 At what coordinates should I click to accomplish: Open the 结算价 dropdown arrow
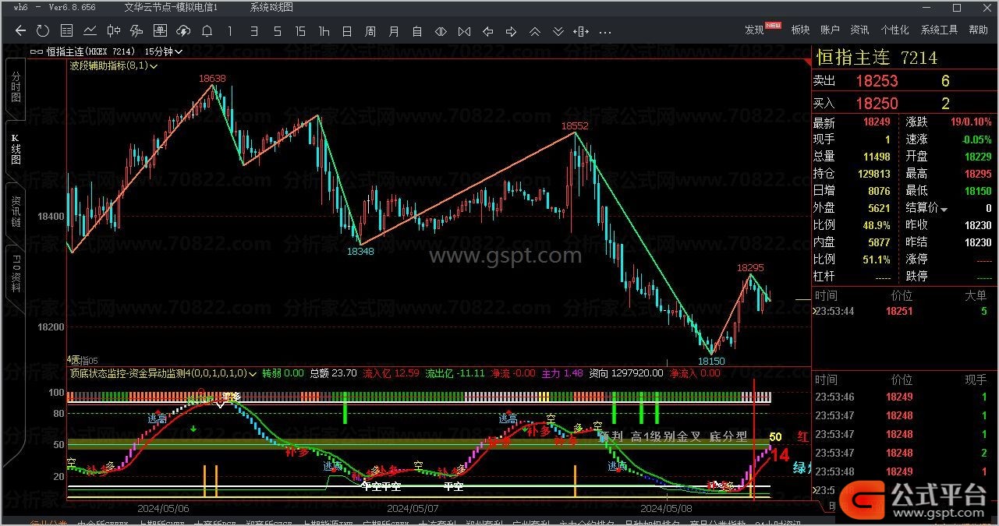[x=944, y=209]
